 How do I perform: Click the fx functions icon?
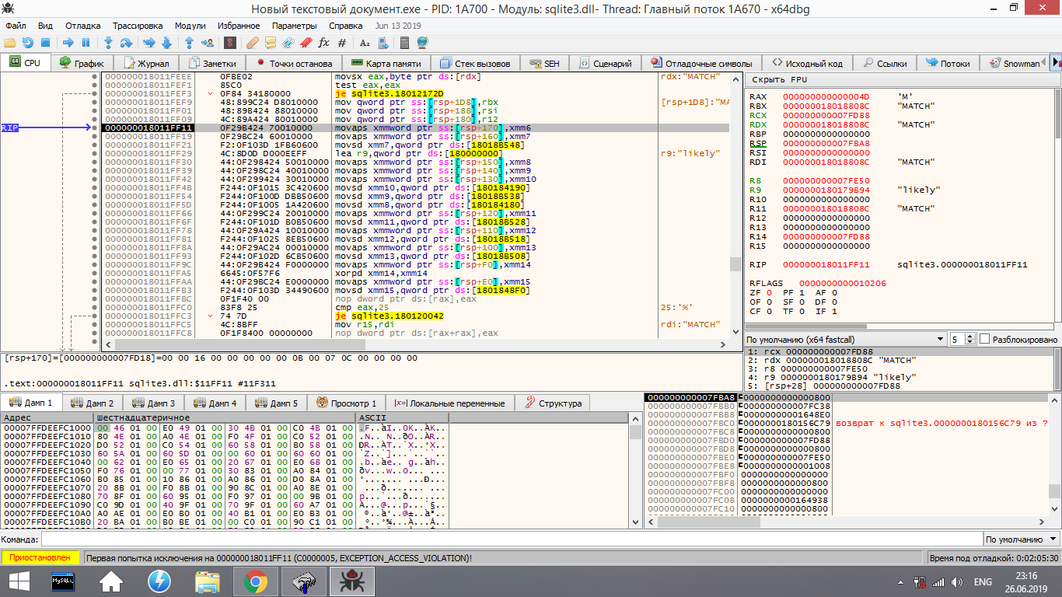(x=324, y=43)
